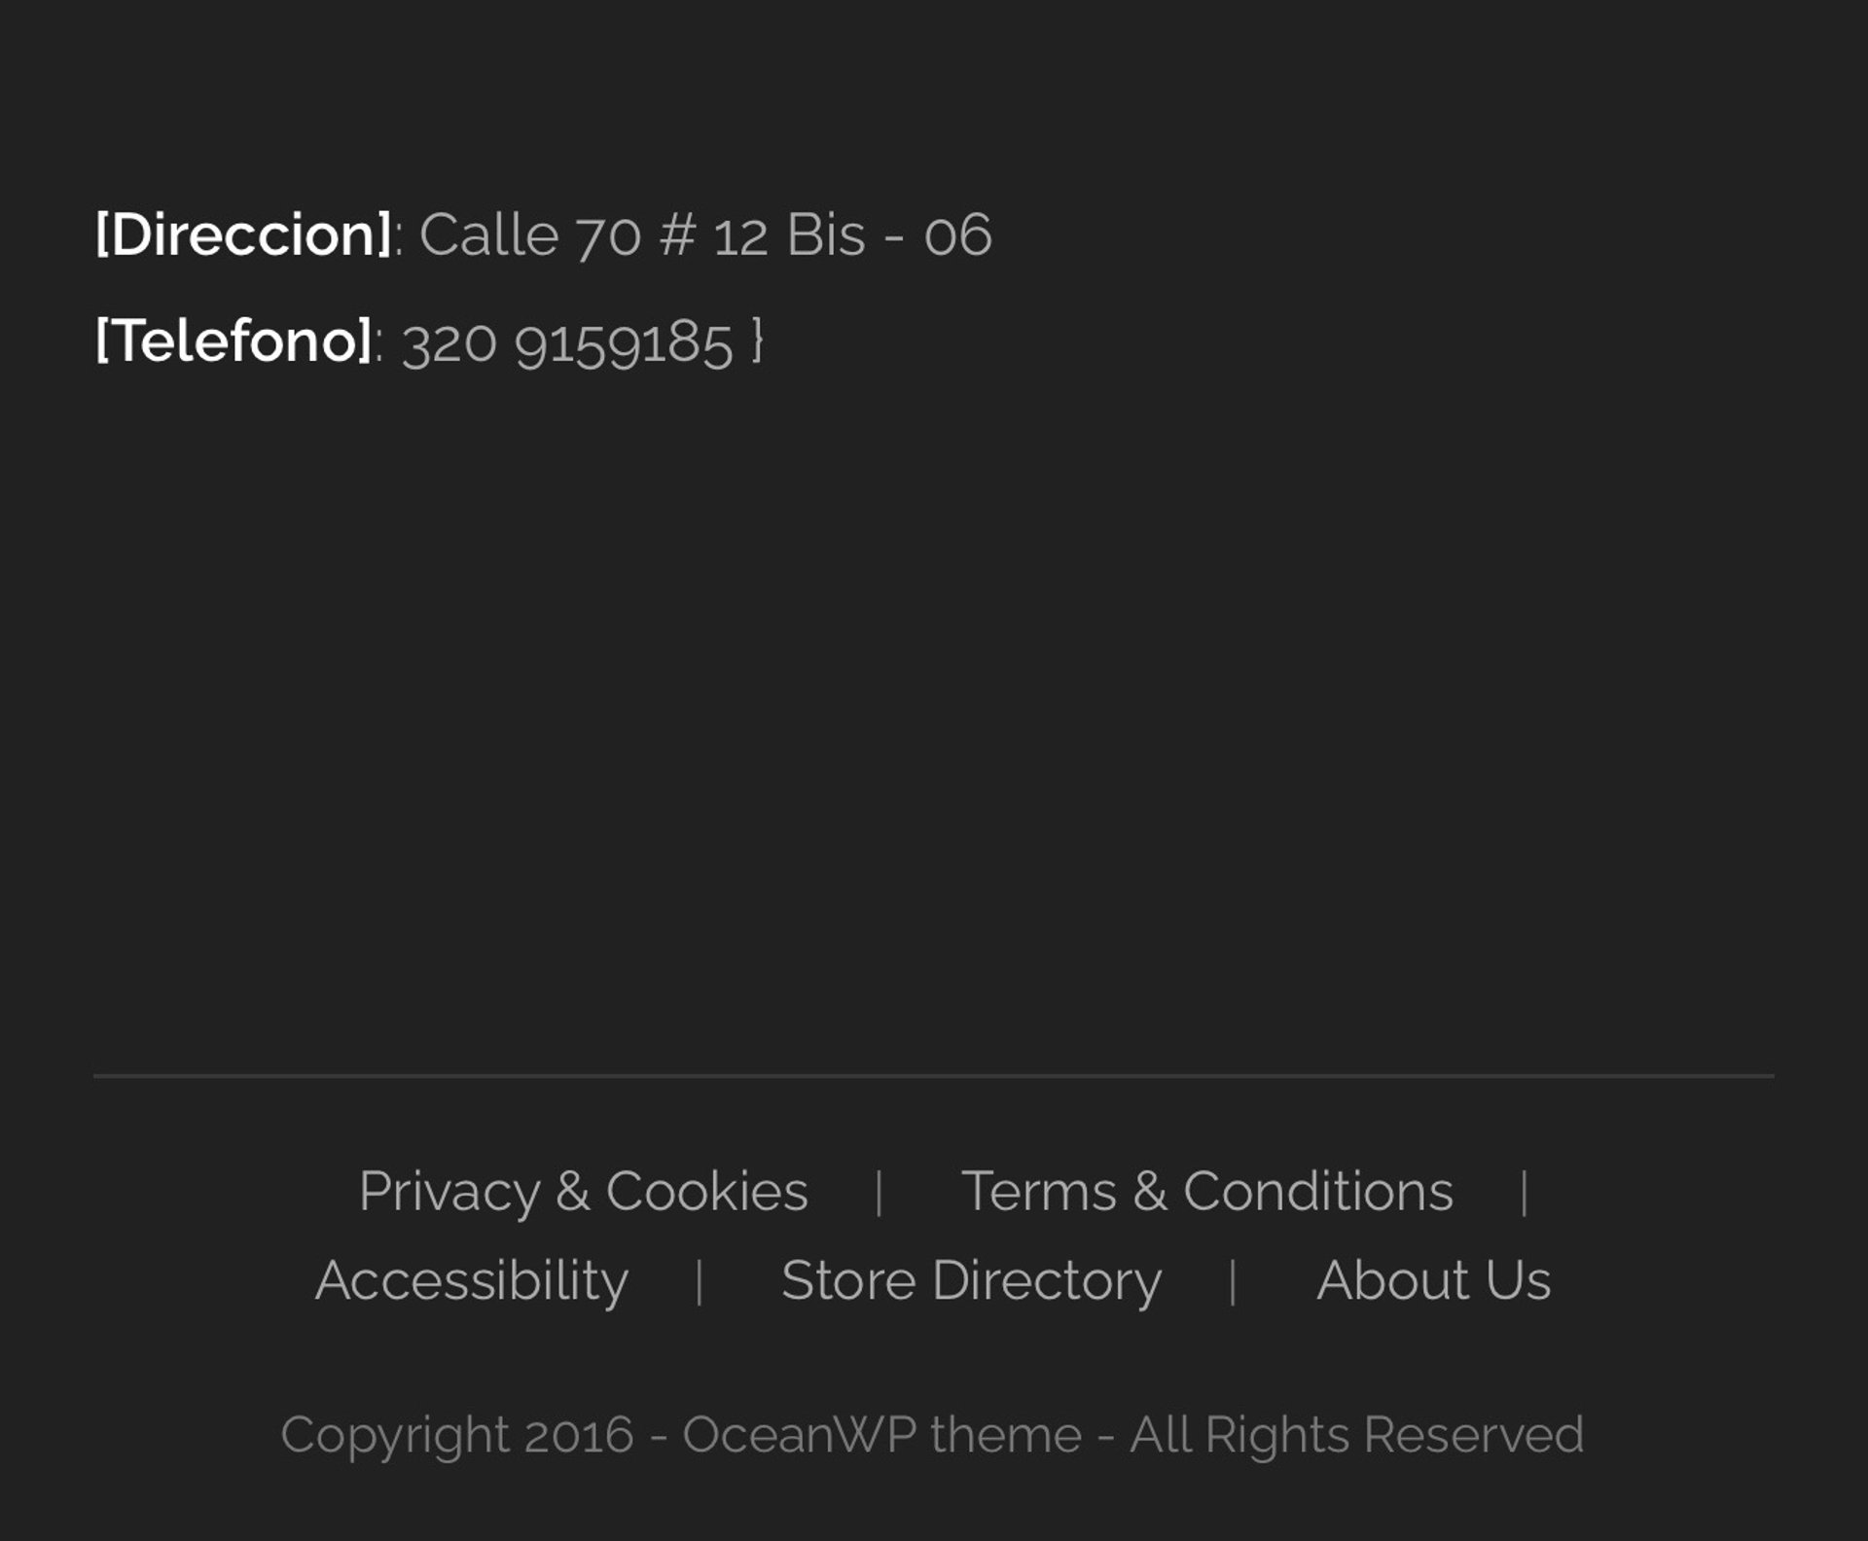The image size is (1868, 1541).
Task: Go to Terms & Conditions page
Action: [1206, 1191]
